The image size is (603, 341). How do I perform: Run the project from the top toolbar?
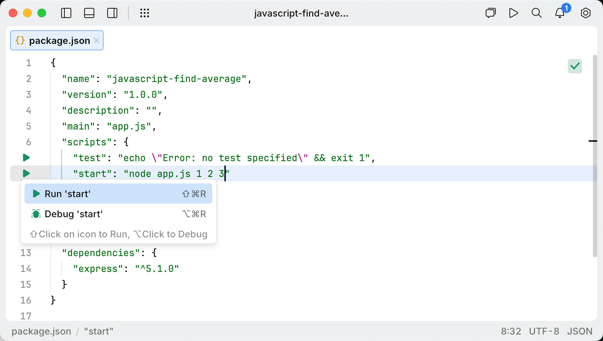(513, 13)
